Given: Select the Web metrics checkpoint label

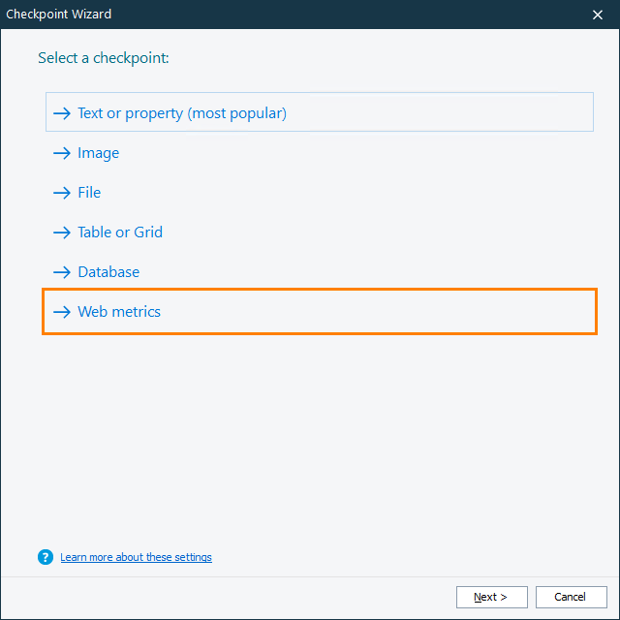Looking at the screenshot, I should [119, 312].
